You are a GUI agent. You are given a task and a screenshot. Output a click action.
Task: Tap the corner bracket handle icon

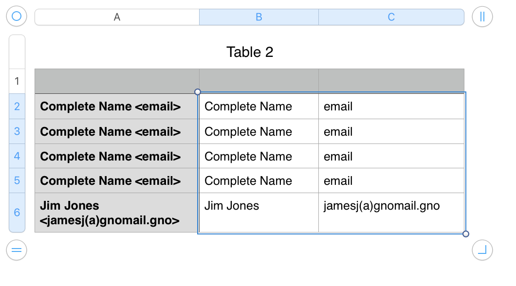pyautogui.click(x=481, y=250)
